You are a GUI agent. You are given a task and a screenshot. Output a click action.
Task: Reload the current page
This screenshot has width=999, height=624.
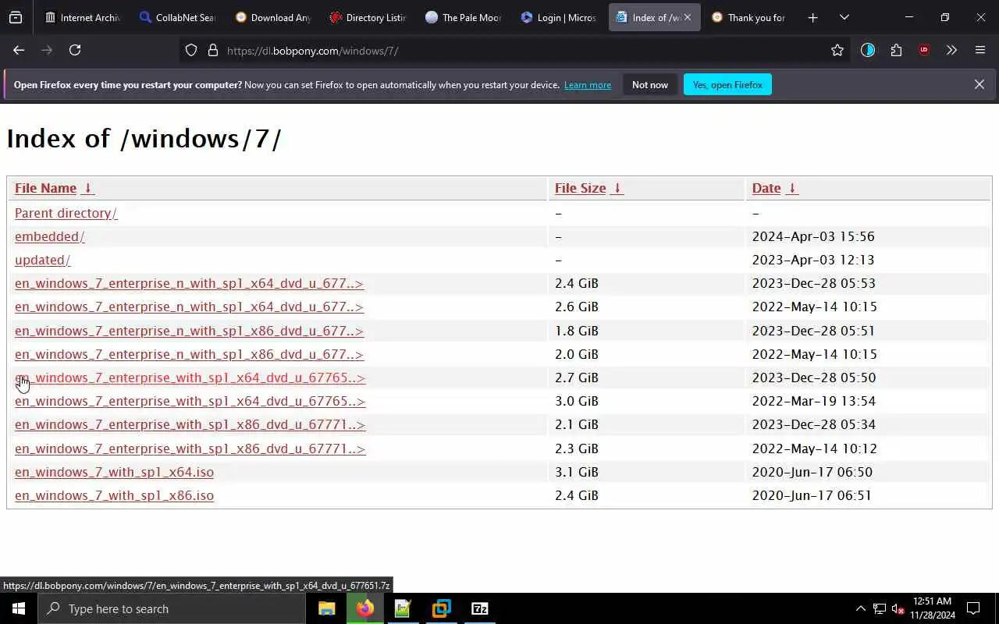tap(75, 50)
